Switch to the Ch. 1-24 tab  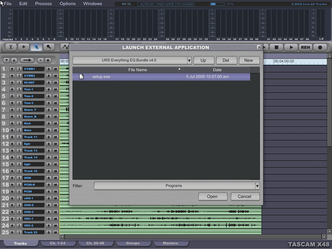pos(58,243)
